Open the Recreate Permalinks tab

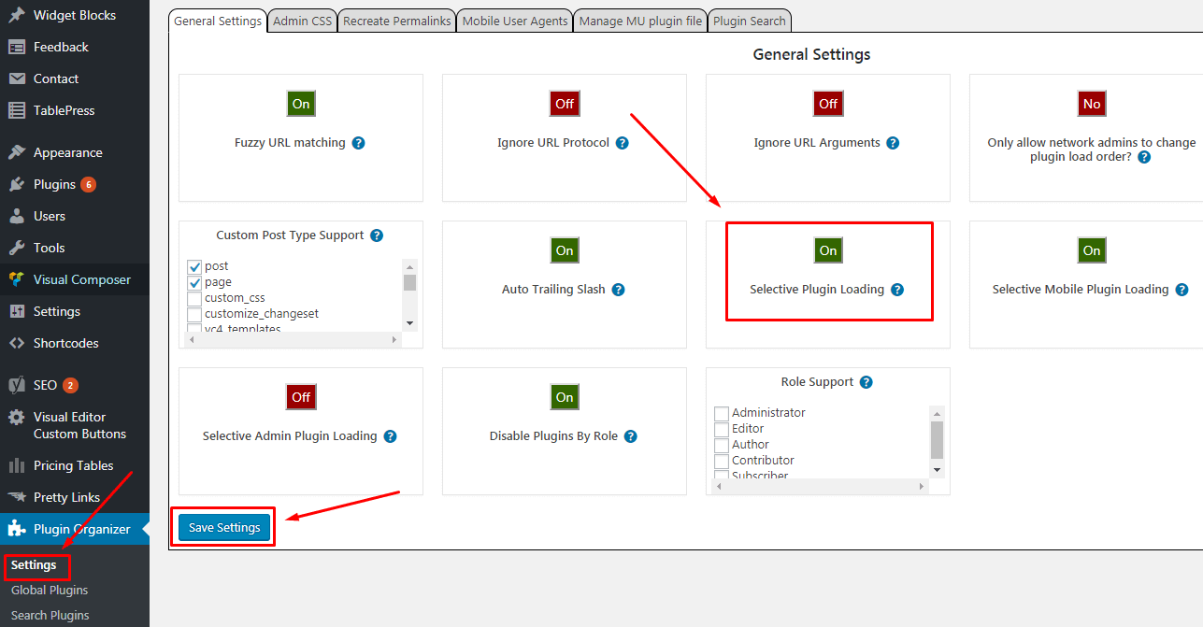tap(396, 21)
